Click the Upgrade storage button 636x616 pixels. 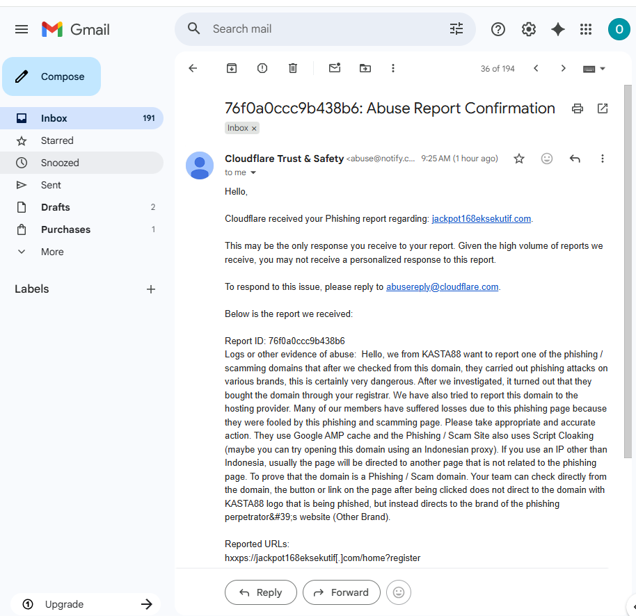86,604
